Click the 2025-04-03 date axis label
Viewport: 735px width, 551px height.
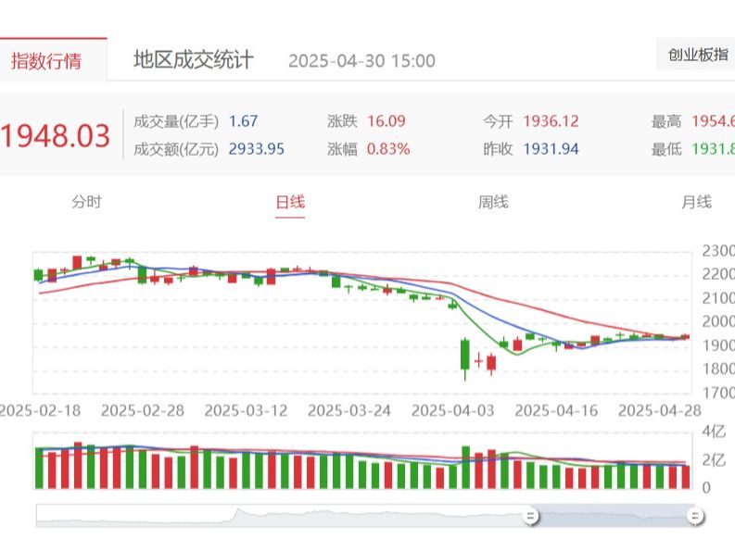[452, 410]
